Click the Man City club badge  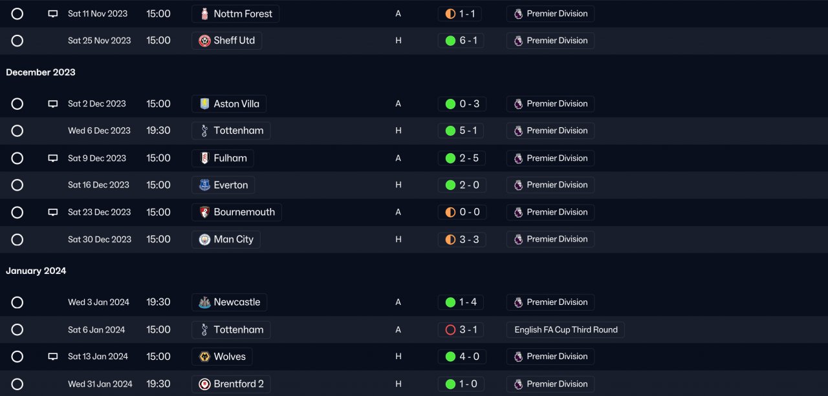click(x=204, y=240)
